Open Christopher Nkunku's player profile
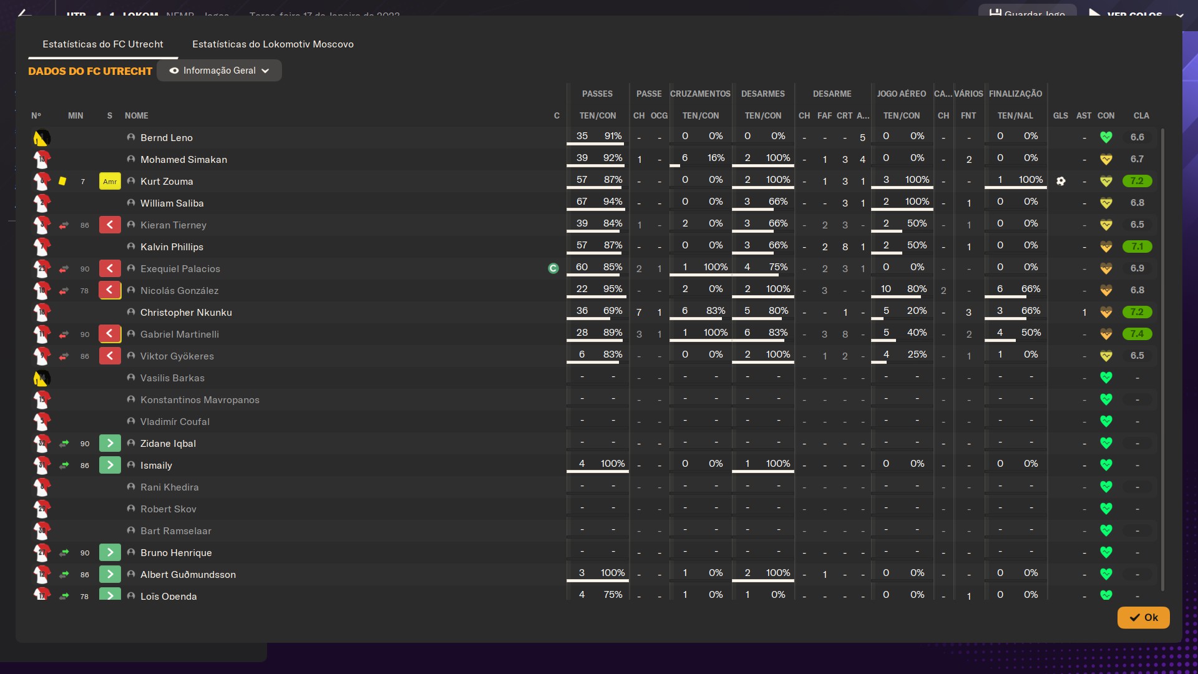 coord(186,312)
